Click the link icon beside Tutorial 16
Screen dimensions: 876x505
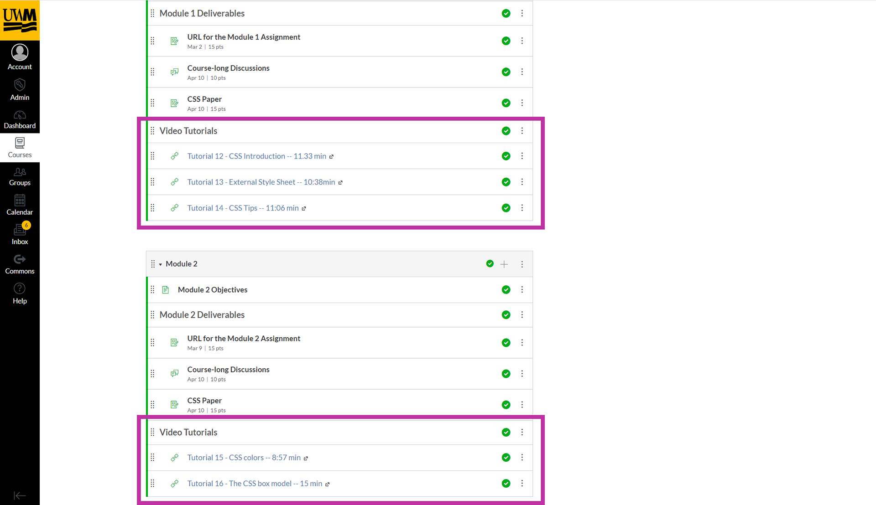174,484
